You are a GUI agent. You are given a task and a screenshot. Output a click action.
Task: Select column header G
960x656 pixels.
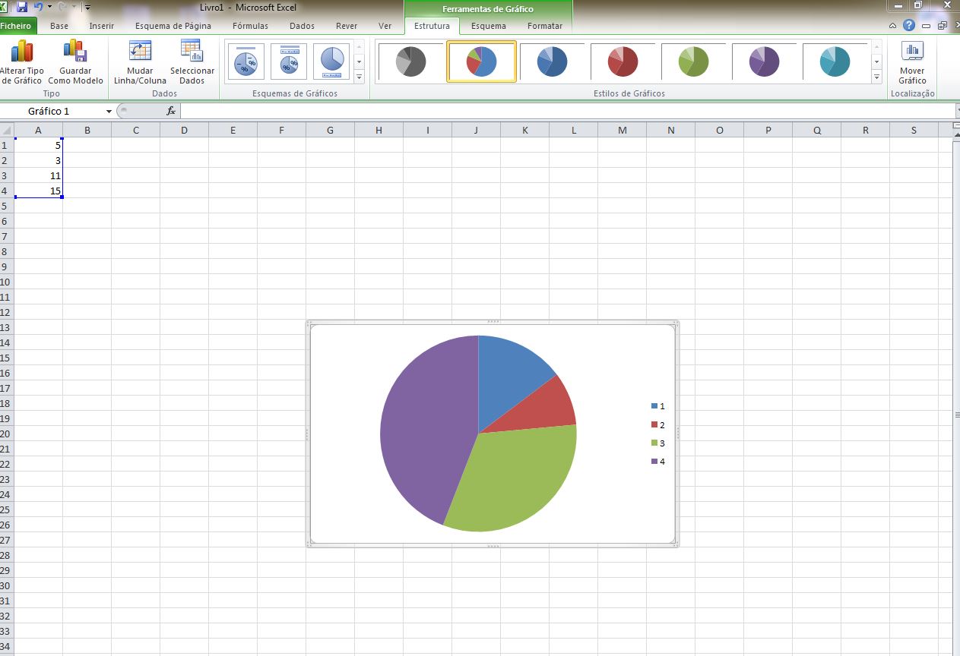(330, 130)
